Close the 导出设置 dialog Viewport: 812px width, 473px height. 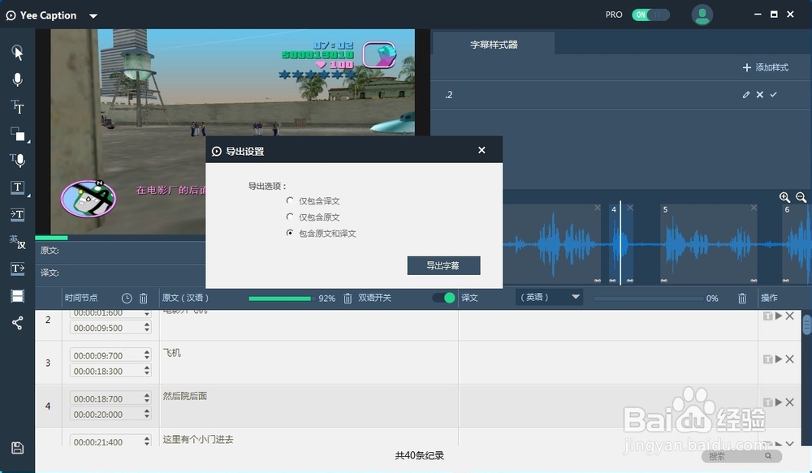pos(482,150)
